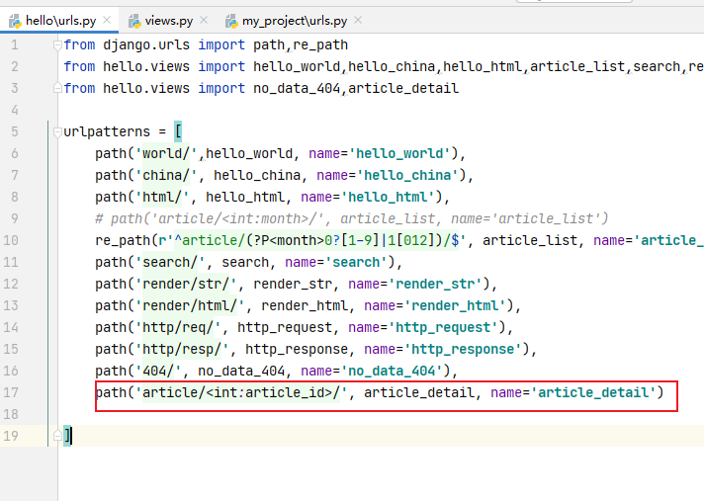Click the Python file icon on hello\urls.py tab
Screen dimensions: 704x501
click(x=15, y=21)
